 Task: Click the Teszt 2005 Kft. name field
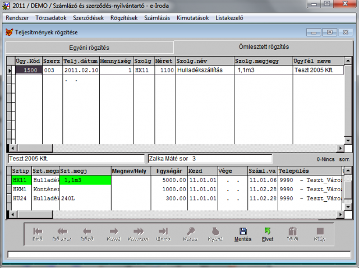click(x=76, y=159)
